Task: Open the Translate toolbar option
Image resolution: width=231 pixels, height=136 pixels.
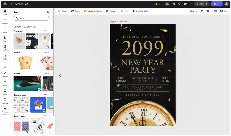Action: point(140,11)
